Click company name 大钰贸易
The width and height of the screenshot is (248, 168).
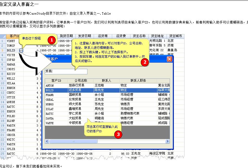click(75, 118)
